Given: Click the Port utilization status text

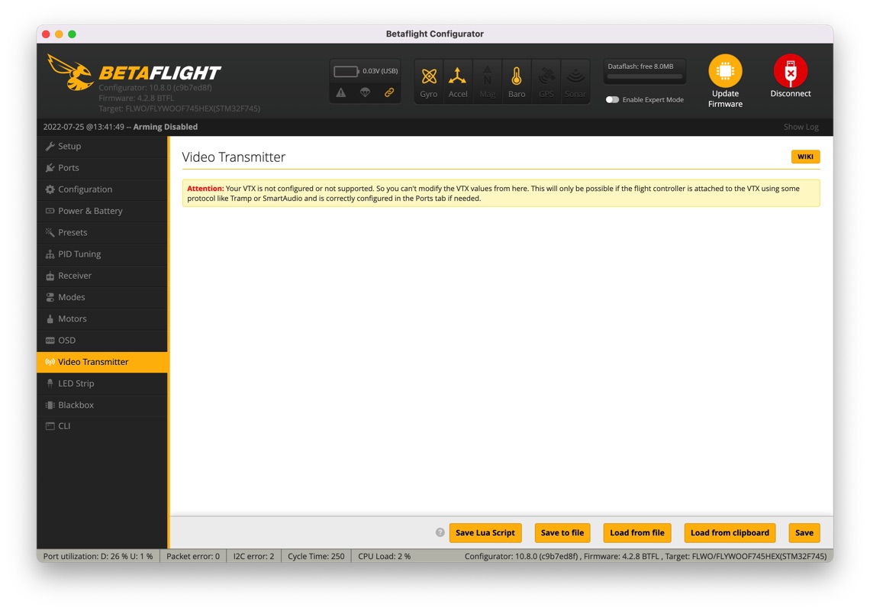Looking at the screenshot, I should (98, 556).
